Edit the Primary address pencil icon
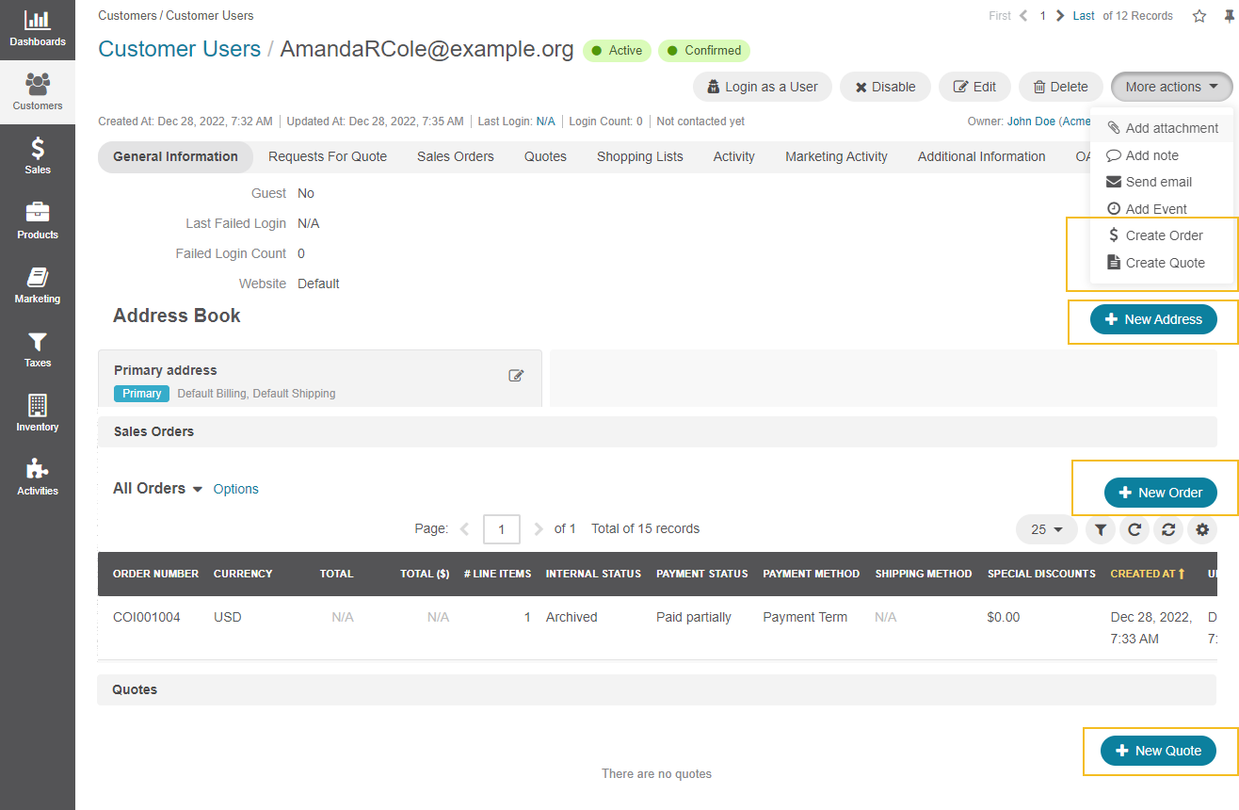This screenshot has height=810, width=1239. [x=516, y=375]
